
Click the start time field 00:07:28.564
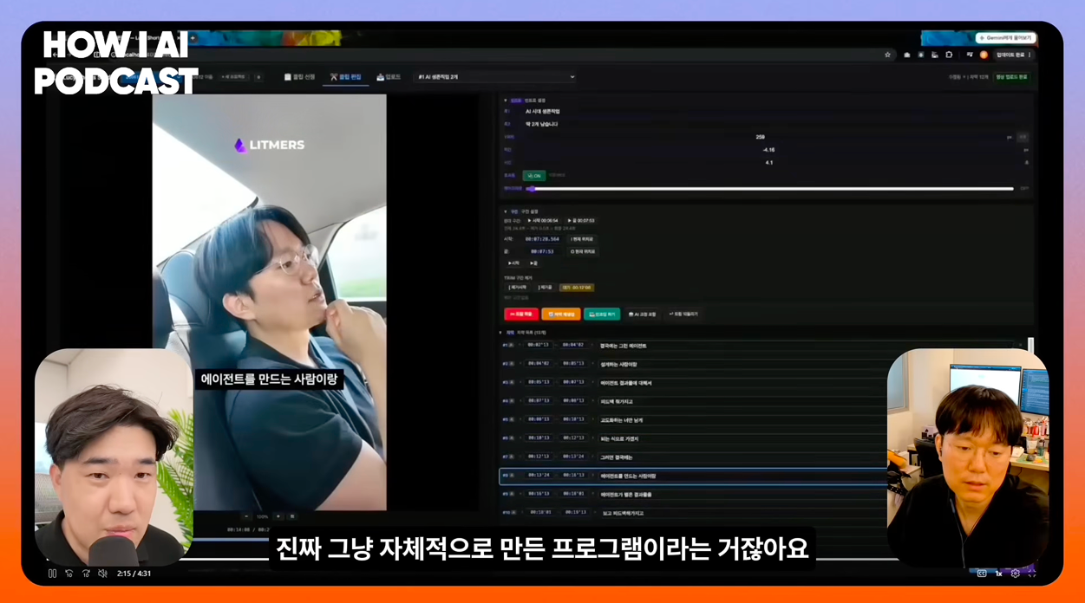point(542,239)
